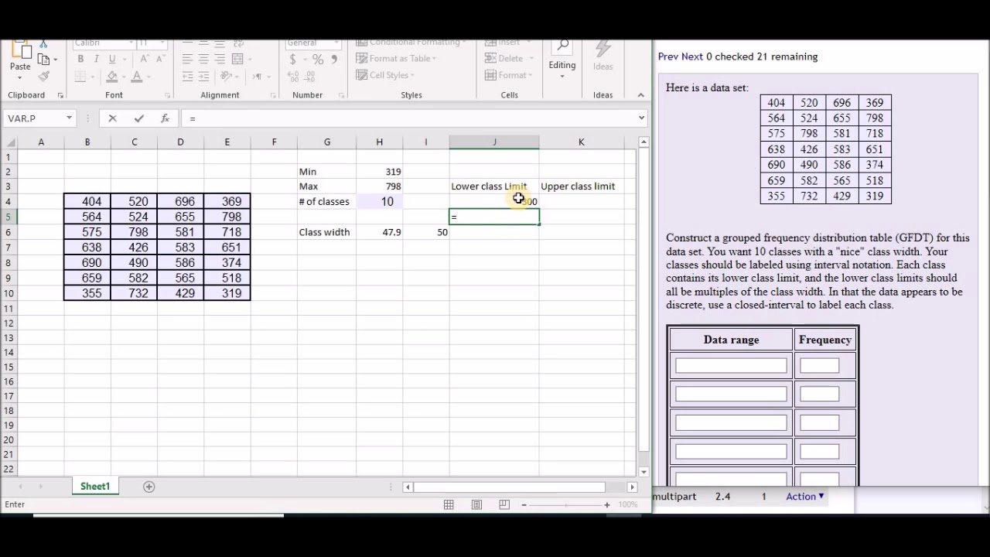
Task: Click the first Frequency input field
Action: click(820, 366)
